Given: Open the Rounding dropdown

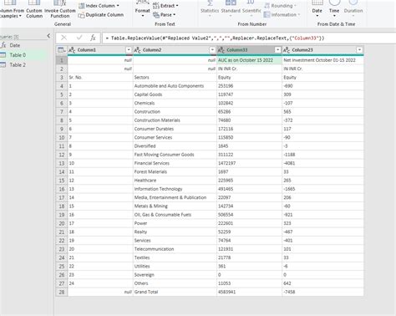Looking at the screenshot, I should pos(280,6).
